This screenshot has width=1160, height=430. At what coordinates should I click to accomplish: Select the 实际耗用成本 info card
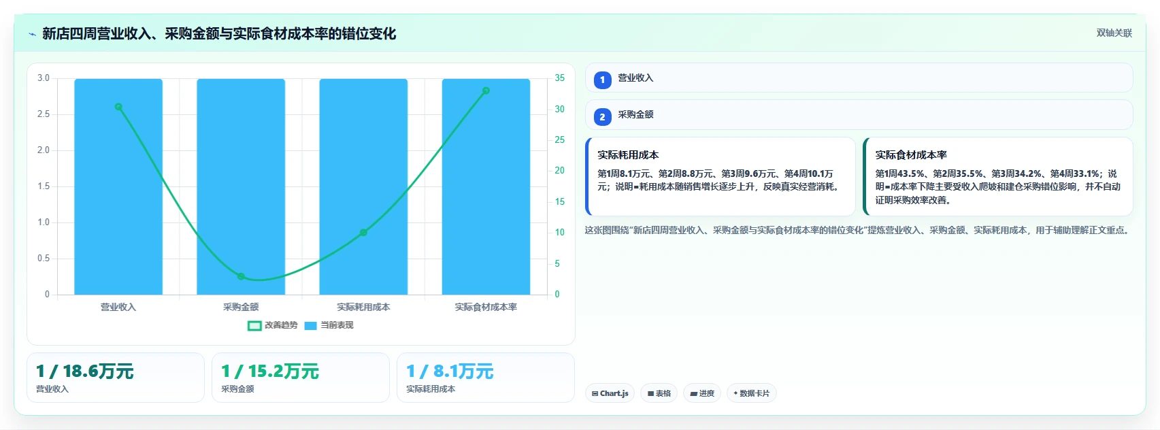click(x=720, y=176)
